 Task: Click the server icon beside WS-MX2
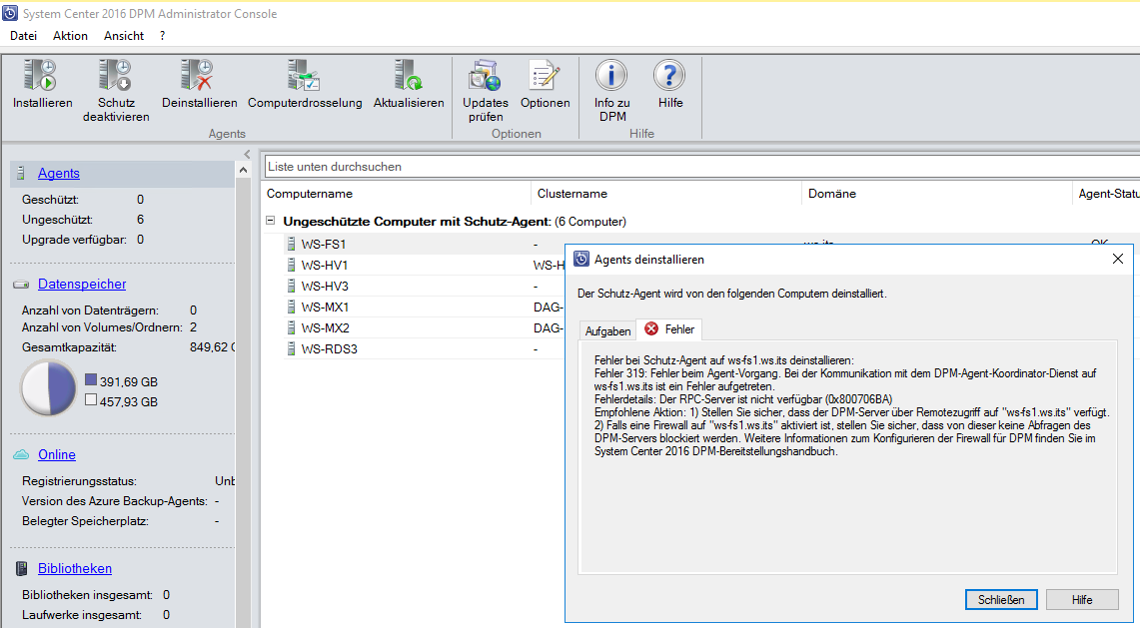click(291, 327)
